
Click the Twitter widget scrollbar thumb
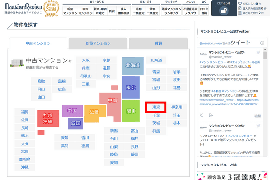point(265,55)
